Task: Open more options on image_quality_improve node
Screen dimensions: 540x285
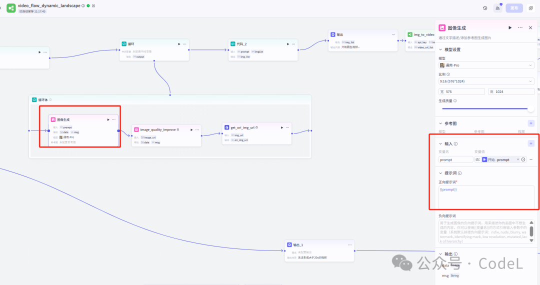Action: pos(197,130)
